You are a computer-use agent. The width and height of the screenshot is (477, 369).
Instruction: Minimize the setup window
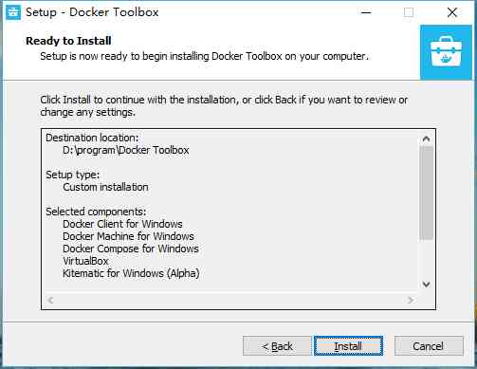click(x=366, y=12)
